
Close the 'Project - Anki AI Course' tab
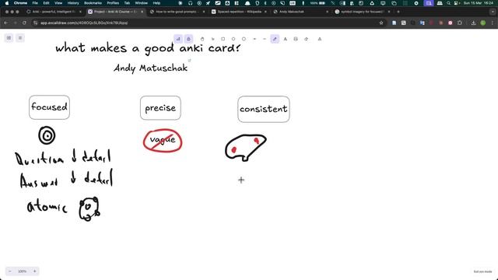[142, 12]
